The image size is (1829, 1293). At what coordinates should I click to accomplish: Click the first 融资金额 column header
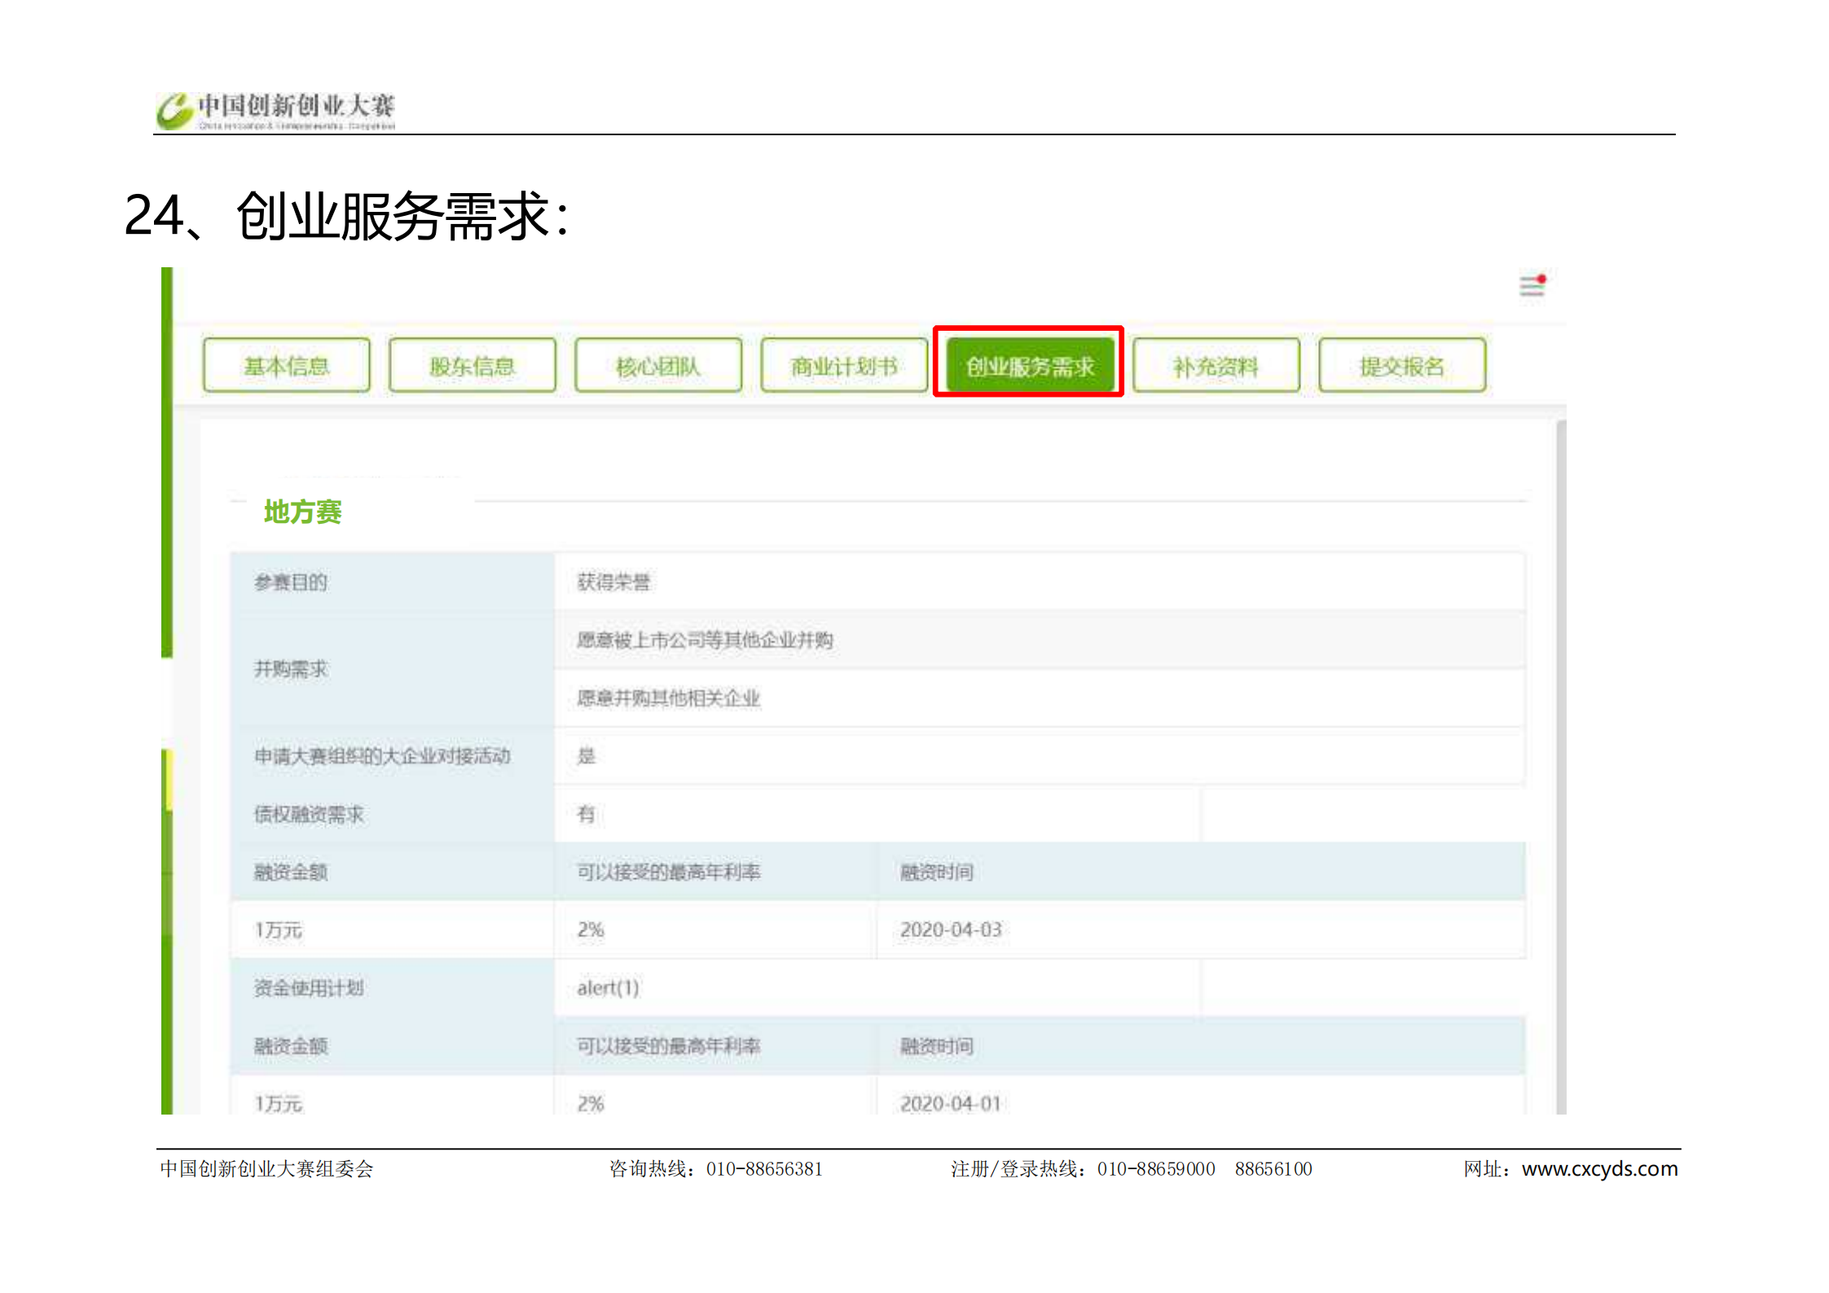click(x=291, y=872)
